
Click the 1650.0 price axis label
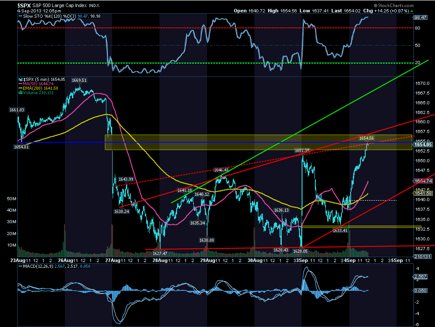tap(422, 161)
